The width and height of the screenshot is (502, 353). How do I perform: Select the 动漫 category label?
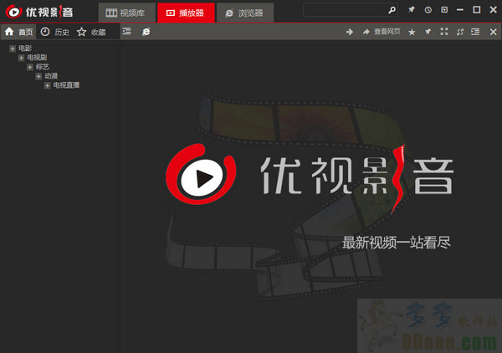(x=51, y=76)
